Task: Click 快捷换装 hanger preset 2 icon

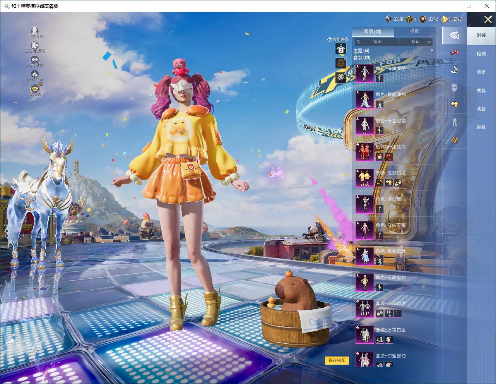Action: [x=340, y=49]
